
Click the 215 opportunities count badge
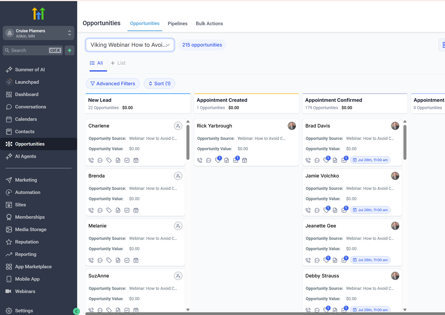[x=202, y=45]
